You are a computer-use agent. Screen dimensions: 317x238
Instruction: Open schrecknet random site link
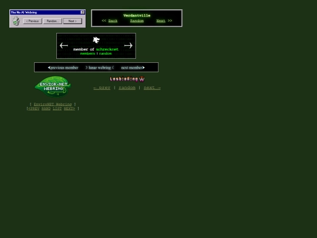(x=105, y=53)
